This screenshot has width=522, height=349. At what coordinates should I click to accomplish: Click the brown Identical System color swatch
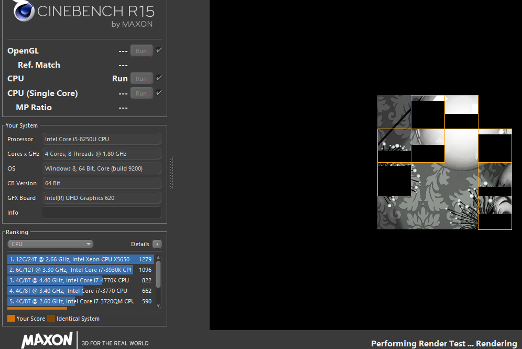click(x=51, y=319)
